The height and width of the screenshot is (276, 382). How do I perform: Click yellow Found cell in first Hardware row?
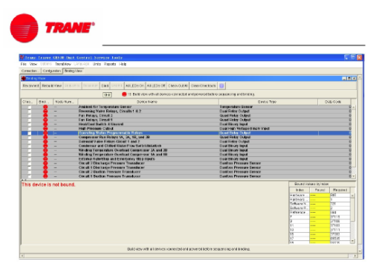[x=320, y=195]
